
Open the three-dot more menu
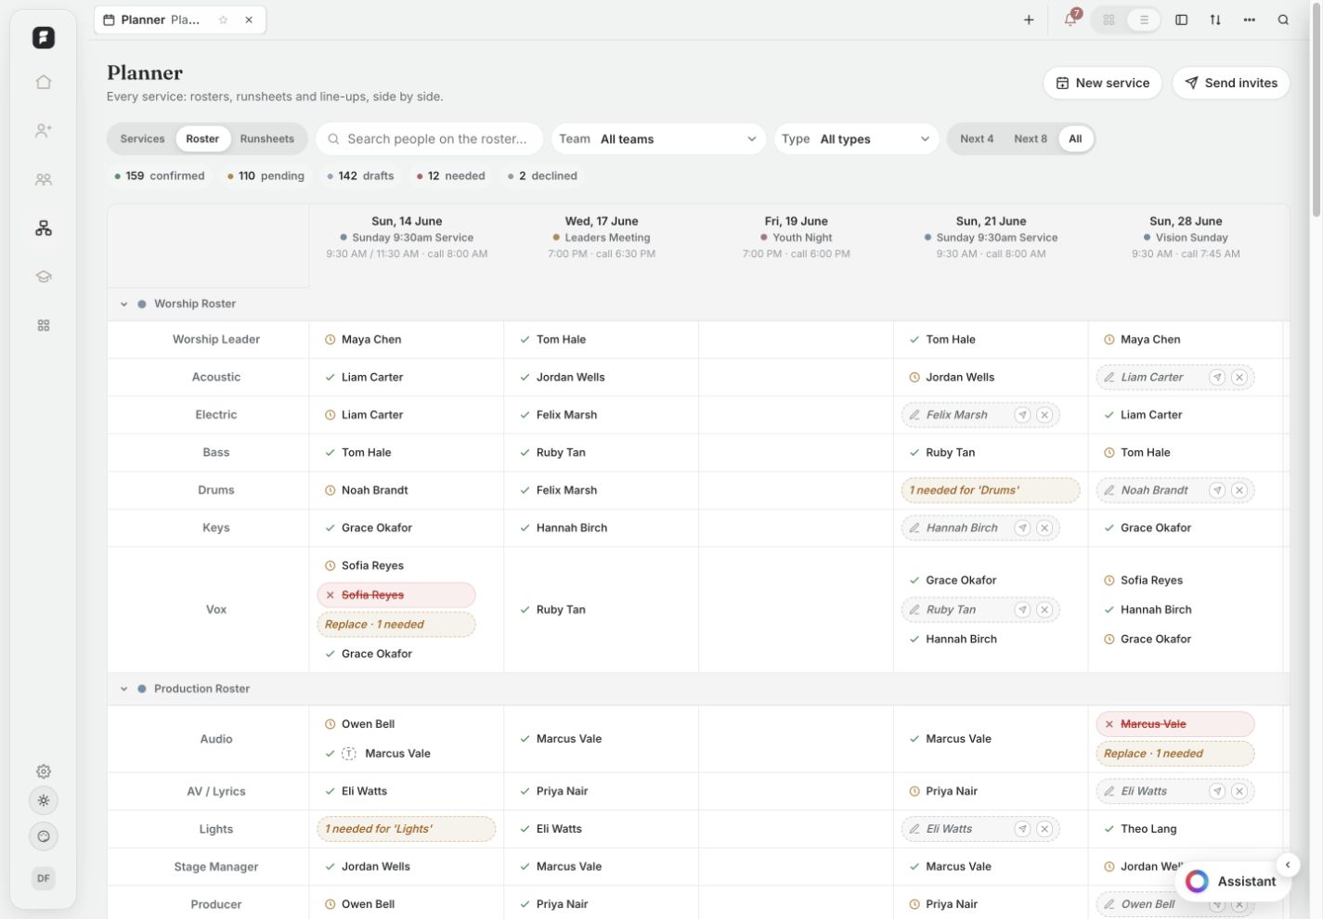point(1250,19)
